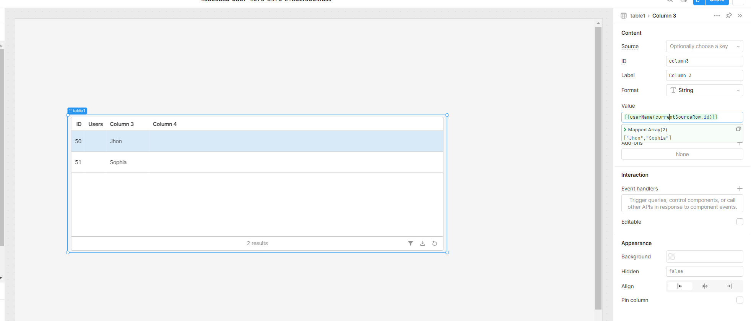Pin the inspector panel with the pin icon
The height and width of the screenshot is (321, 751).
tap(729, 16)
